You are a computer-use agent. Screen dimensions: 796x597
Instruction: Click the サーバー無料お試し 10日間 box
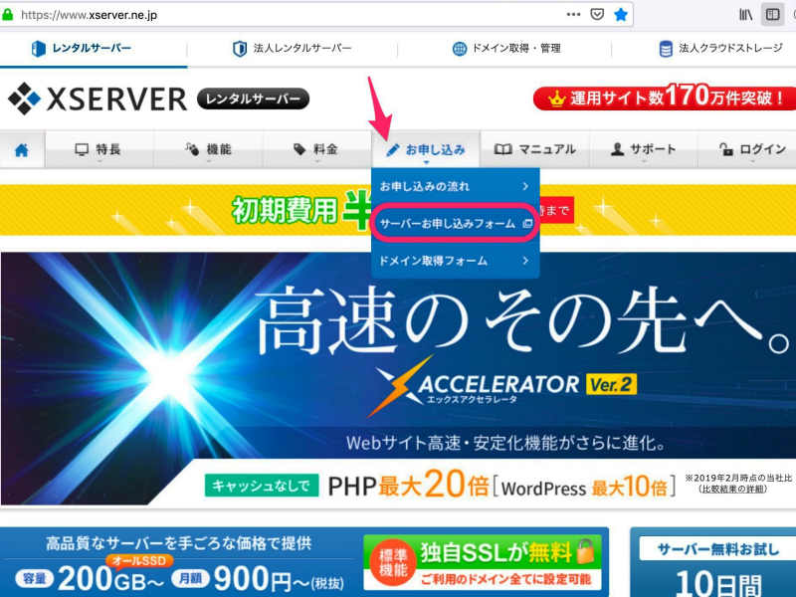pos(713,562)
